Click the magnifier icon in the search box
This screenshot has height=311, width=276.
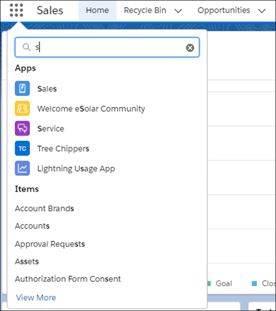pyautogui.click(x=26, y=47)
